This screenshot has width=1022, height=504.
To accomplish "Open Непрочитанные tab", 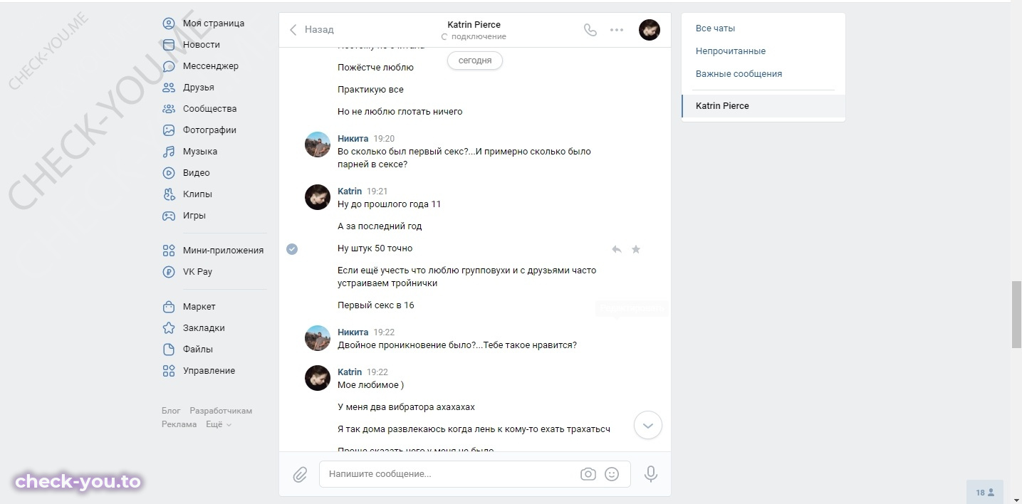I will click(731, 51).
